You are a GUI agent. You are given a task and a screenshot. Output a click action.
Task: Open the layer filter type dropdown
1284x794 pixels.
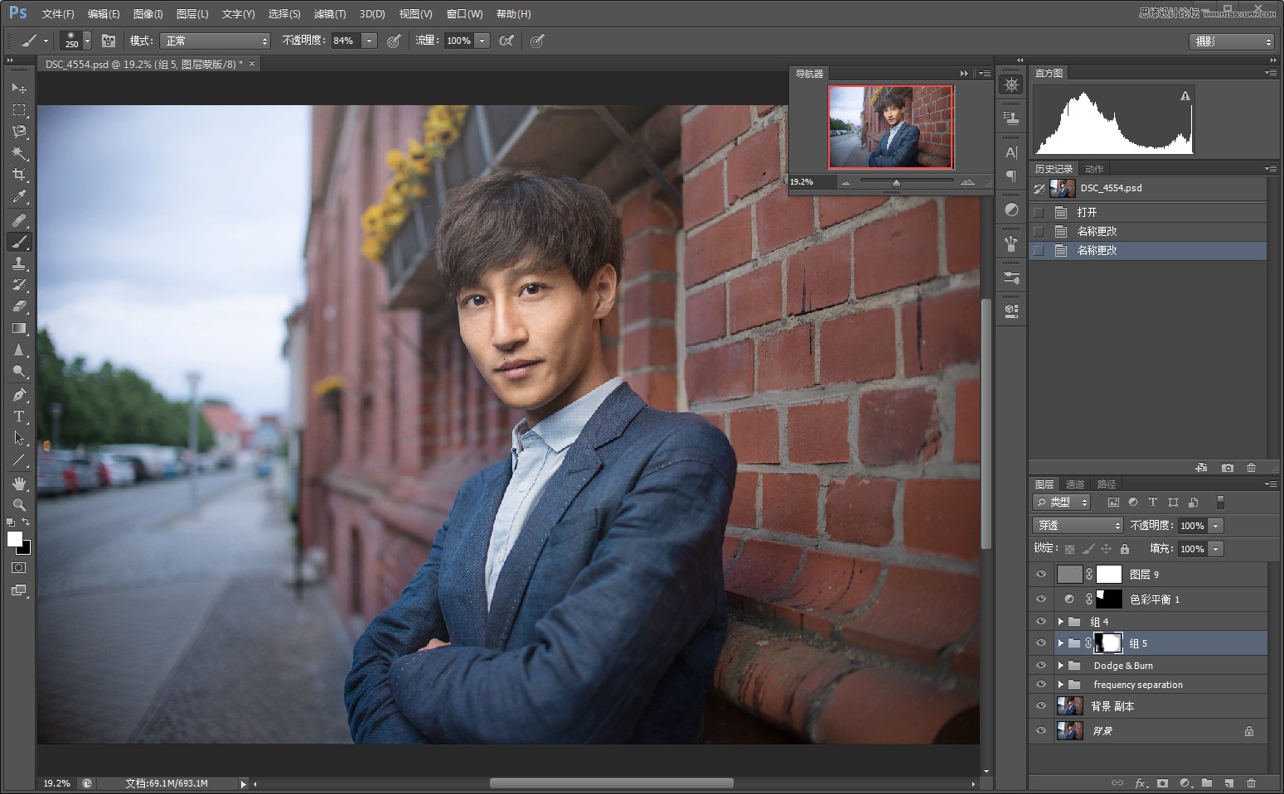pos(1061,502)
